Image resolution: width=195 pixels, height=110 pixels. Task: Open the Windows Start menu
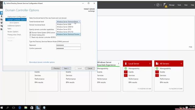click(x=2, y=108)
